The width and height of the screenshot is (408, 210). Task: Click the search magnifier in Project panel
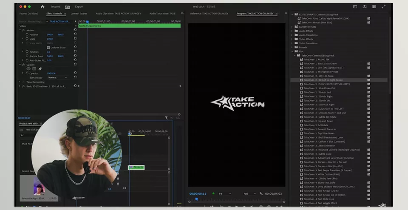[x=22, y=135]
